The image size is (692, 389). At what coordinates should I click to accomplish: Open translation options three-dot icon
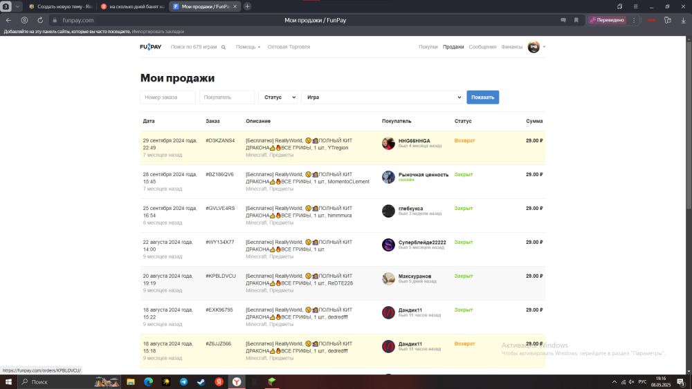click(634, 20)
